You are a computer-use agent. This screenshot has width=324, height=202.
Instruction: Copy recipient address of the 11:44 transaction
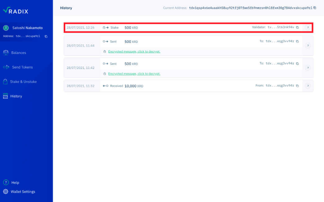(x=297, y=41)
